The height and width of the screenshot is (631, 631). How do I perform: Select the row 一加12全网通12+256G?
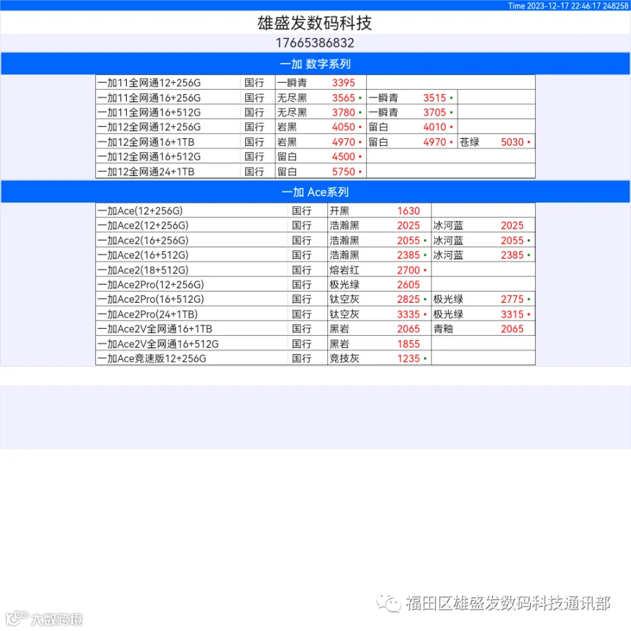(315, 127)
